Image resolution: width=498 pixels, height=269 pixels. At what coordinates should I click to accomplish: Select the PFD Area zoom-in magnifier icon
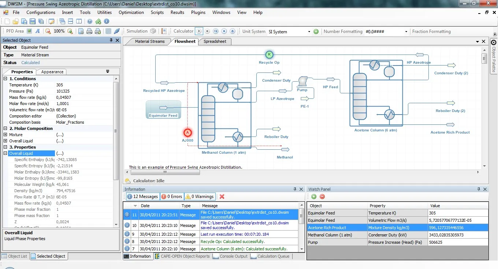pos(70,31)
